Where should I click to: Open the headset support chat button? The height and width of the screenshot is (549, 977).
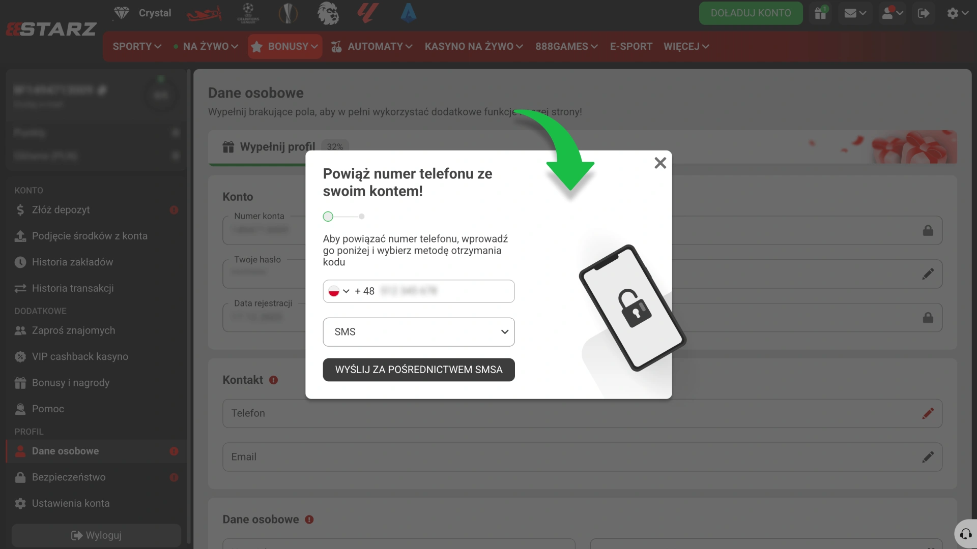tap(965, 534)
